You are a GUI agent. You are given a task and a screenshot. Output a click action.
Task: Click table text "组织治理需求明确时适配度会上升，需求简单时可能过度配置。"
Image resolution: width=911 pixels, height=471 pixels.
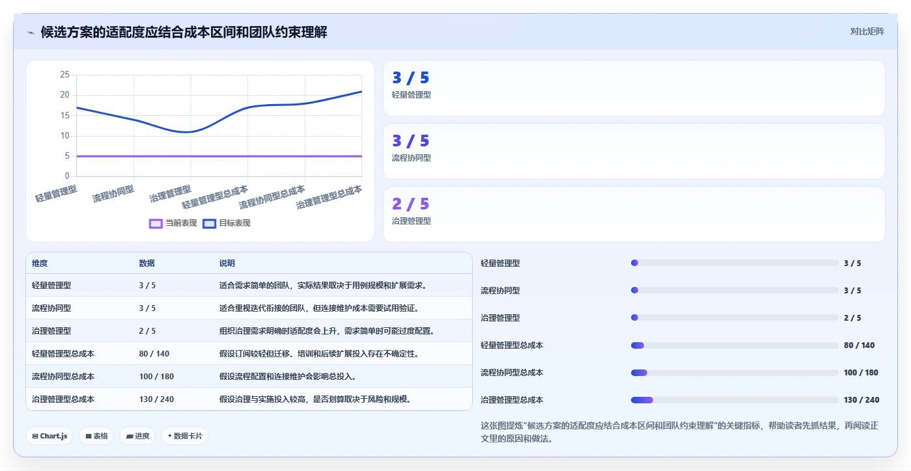click(327, 331)
